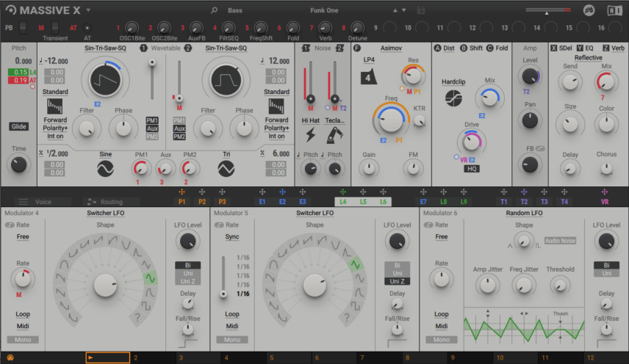Screen dimensions: 629x364
Task: Click move handle above T2 tracker
Action: pos(524,192)
